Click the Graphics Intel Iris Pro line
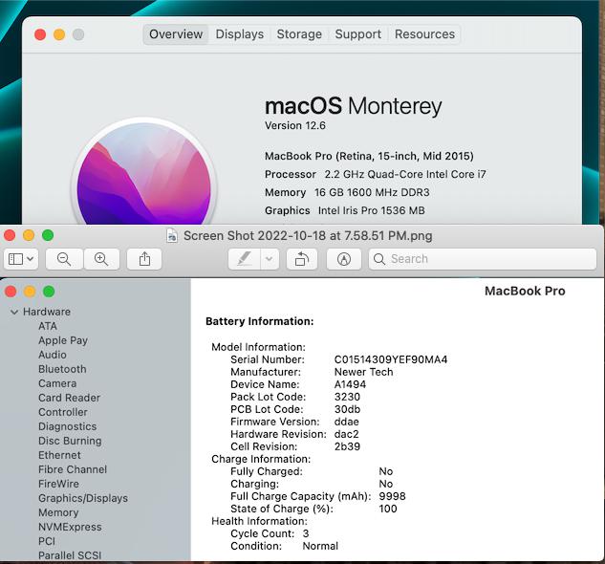Viewport: 605px width, 564px height. [x=345, y=210]
